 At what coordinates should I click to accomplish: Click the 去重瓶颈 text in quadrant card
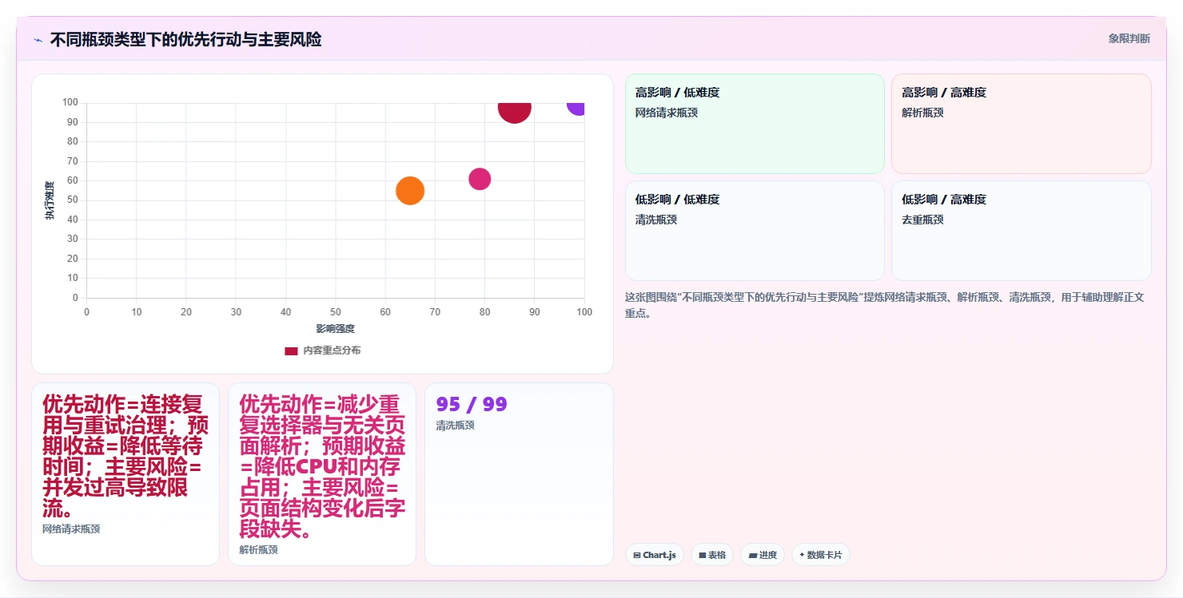(923, 220)
